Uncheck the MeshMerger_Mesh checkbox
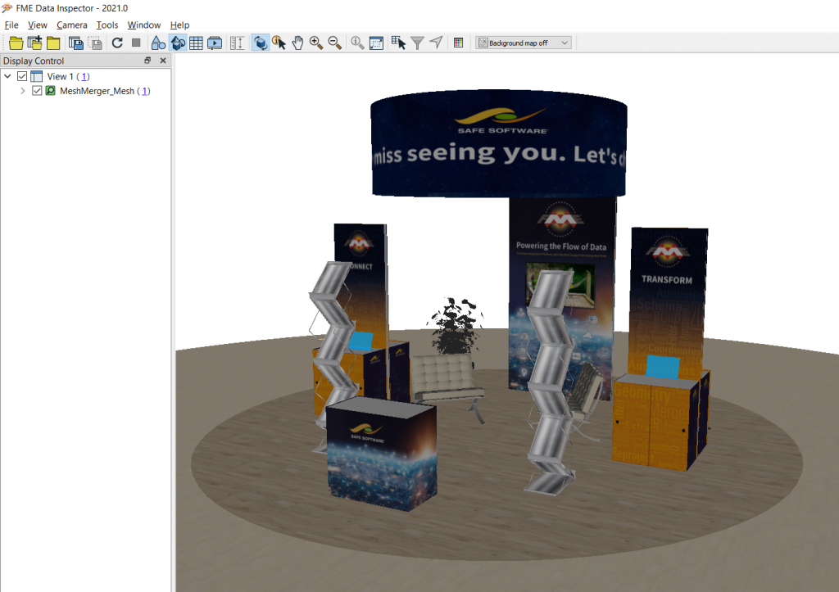 pos(37,91)
